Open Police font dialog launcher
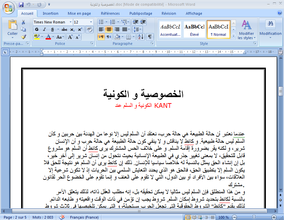Viewport: 284px width, 220px height. [x=92, y=43]
